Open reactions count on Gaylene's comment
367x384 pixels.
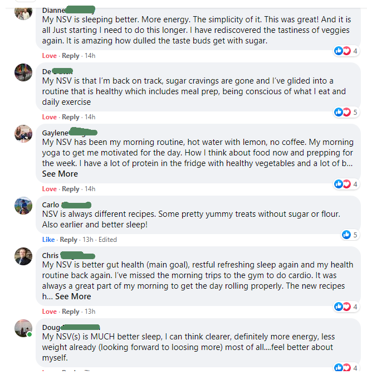(x=346, y=184)
